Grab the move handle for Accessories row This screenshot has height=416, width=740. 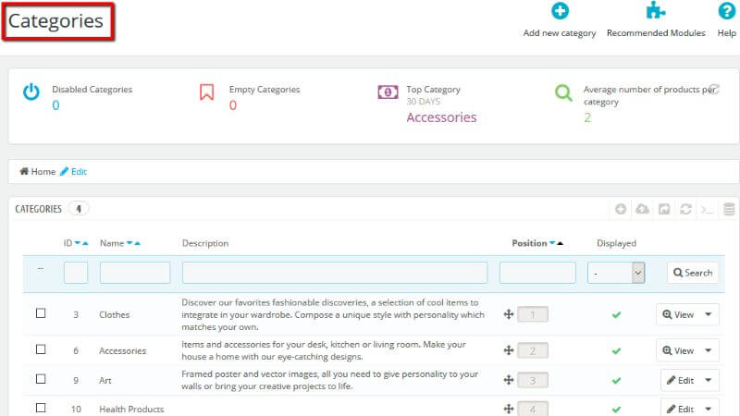click(x=508, y=350)
